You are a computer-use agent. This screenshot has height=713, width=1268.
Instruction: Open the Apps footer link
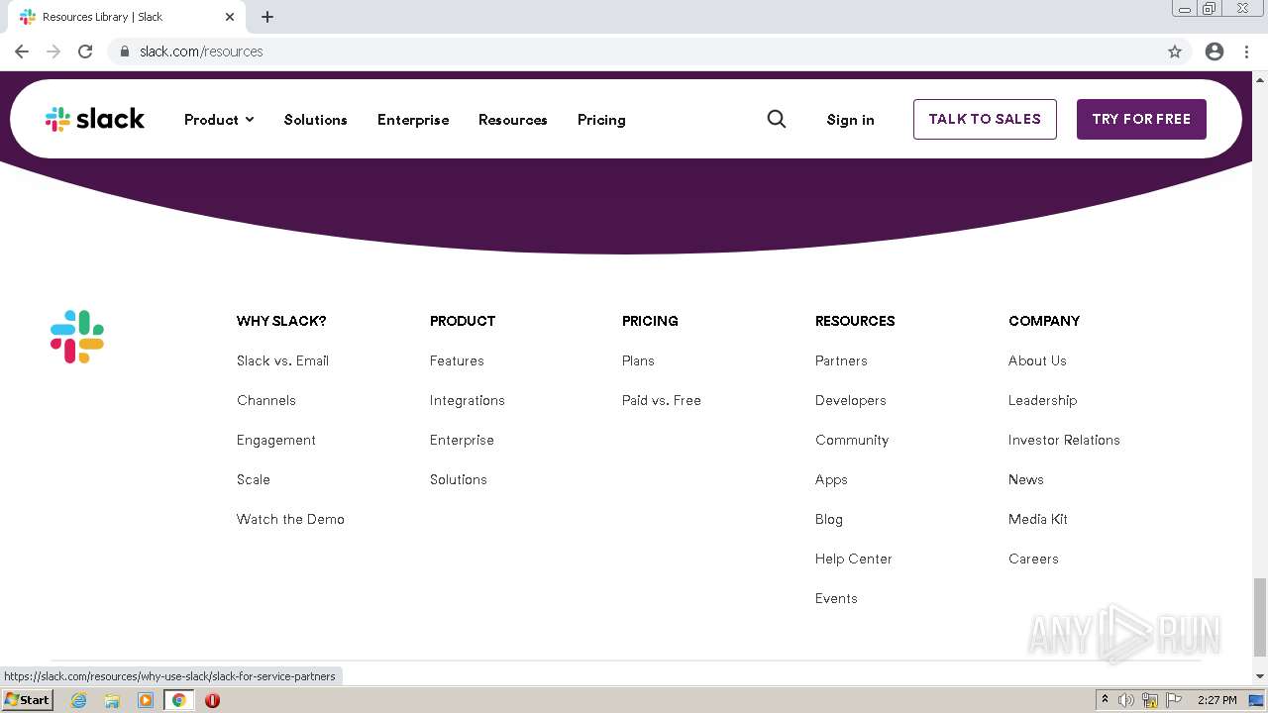tap(831, 479)
